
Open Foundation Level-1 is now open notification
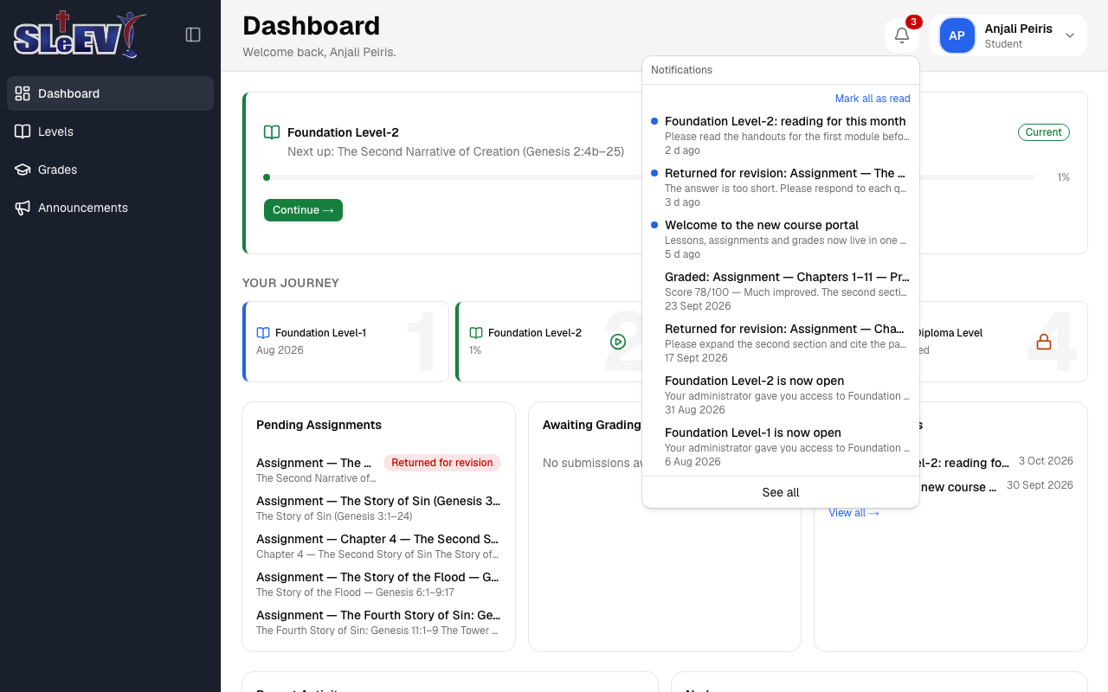pyautogui.click(x=781, y=447)
